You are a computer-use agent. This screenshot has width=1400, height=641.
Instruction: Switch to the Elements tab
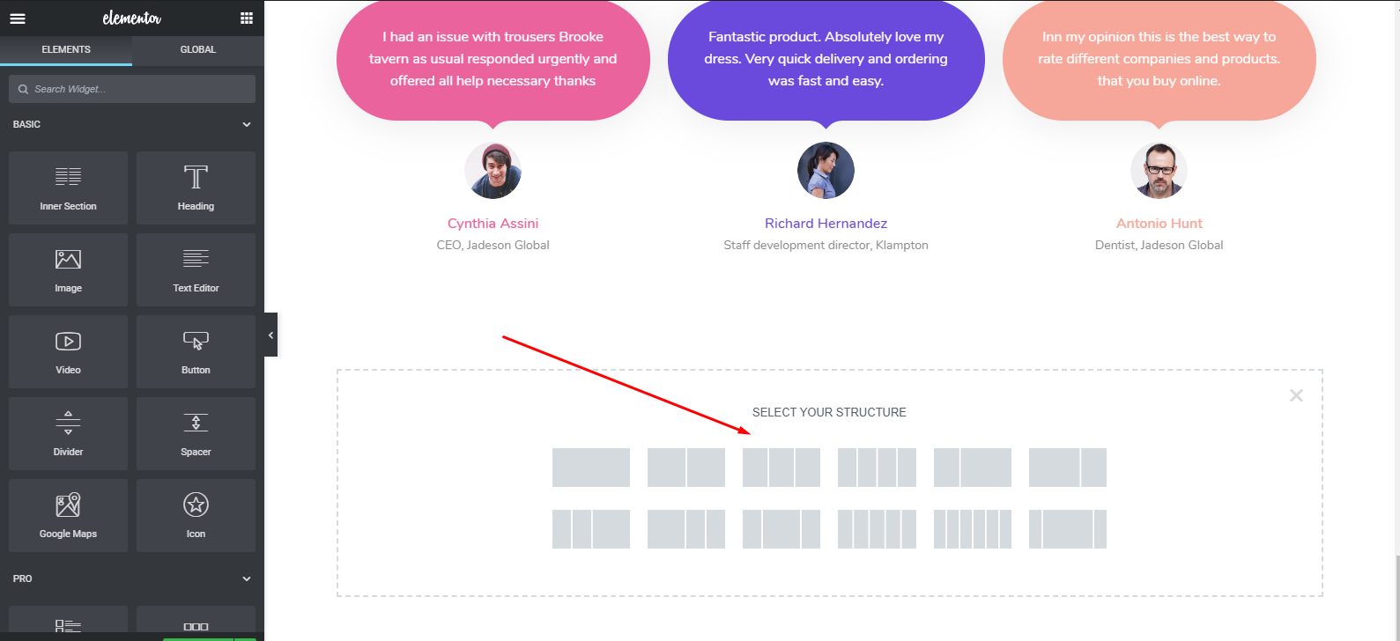66,49
